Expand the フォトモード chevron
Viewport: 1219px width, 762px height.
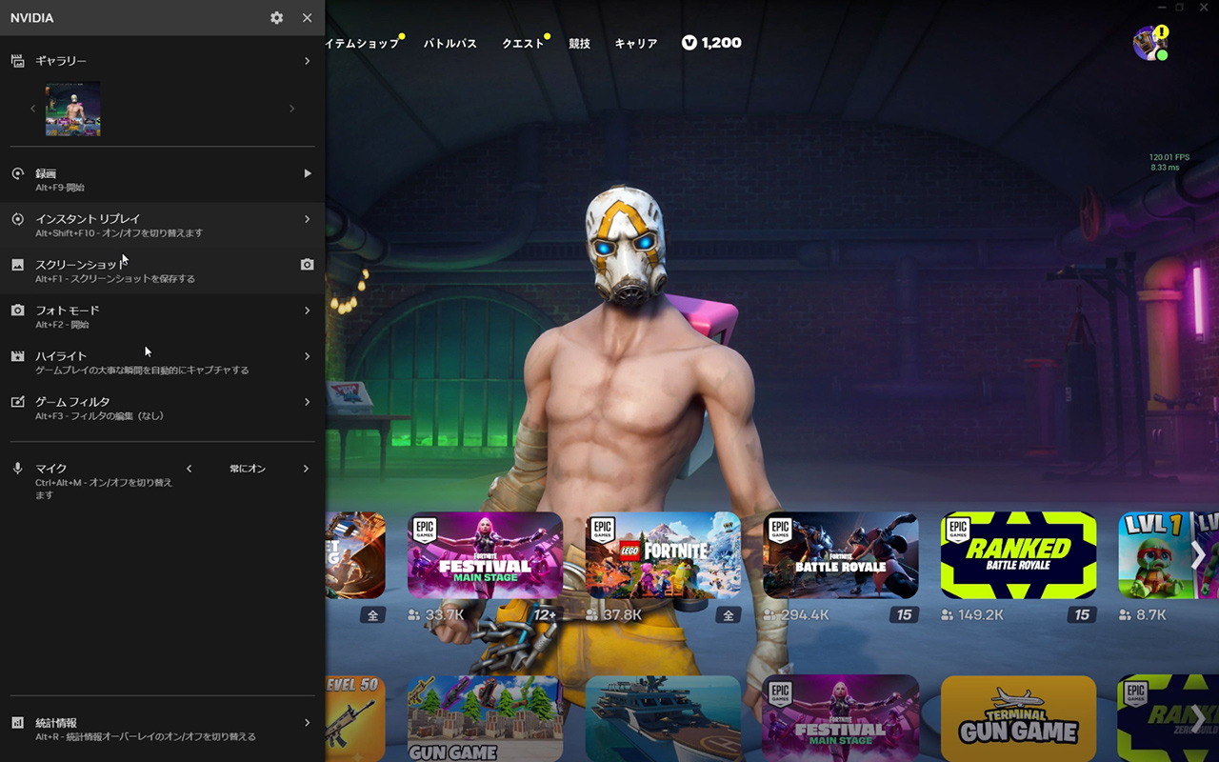[x=307, y=311]
